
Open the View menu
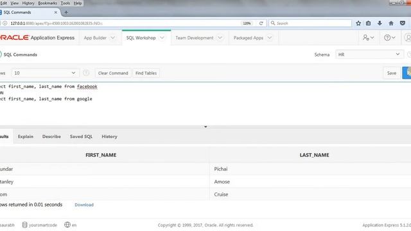14,3
